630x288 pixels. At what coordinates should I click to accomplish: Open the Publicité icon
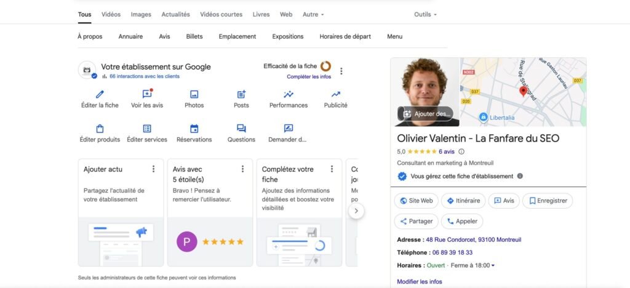tap(335, 94)
